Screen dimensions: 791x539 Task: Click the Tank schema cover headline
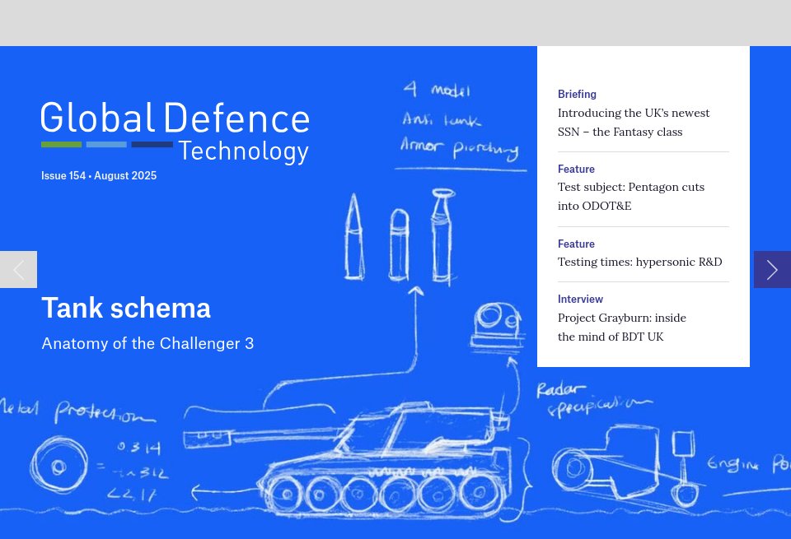click(126, 308)
